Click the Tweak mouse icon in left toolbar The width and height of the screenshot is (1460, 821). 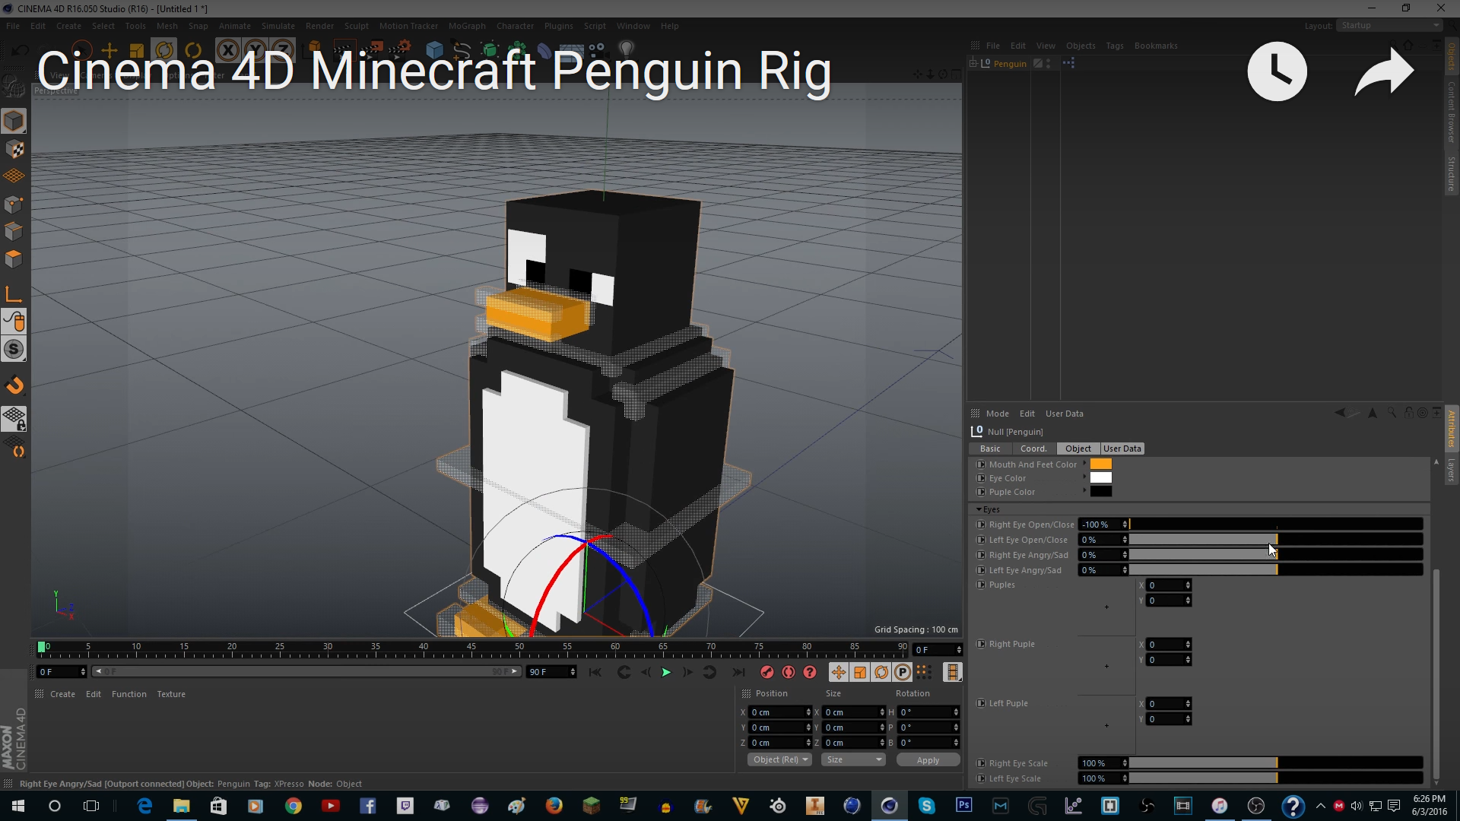[14, 322]
